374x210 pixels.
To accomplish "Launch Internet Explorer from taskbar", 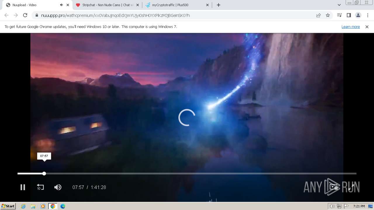I will click(23, 206).
